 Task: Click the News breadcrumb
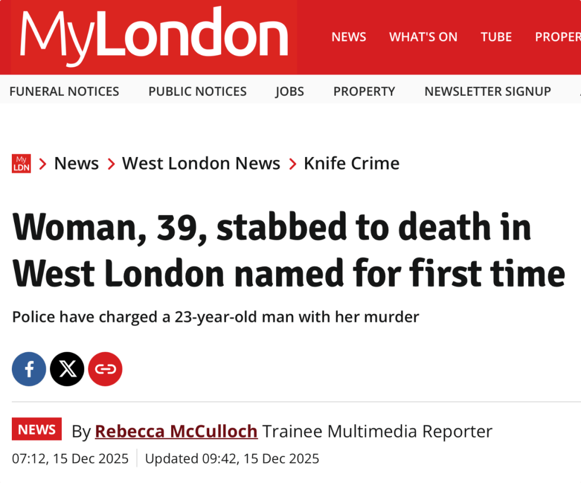point(76,164)
